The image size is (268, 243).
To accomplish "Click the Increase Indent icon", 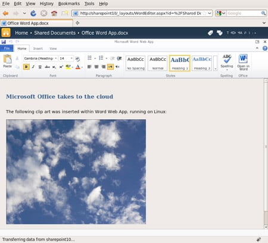I will point(119,58).
